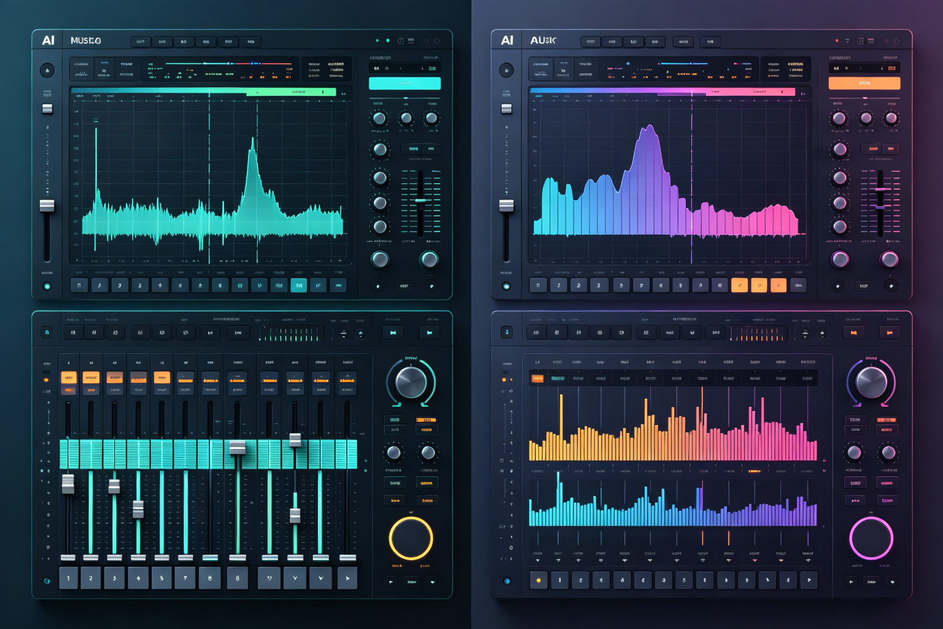Toggle the first orange pad in the purple waveform panel's bottom row
Image resolution: width=943 pixels, height=629 pixels.
[739, 285]
